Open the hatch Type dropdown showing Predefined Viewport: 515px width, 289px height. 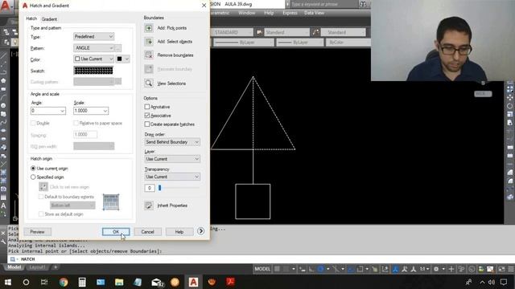pyautogui.click(x=93, y=36)
